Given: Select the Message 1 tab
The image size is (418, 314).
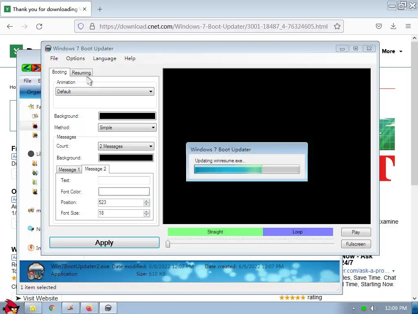Looking at the screenshot, I should tap(69, 170).
